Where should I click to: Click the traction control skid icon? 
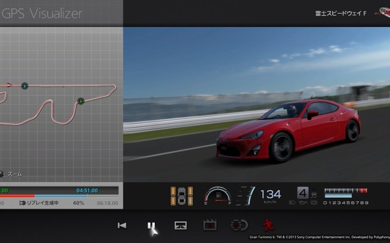(x=314, y=194)
